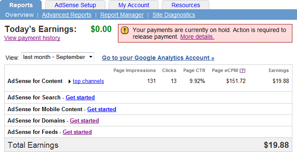Get started with AdSense for Mobile Content

coord(102,109)
